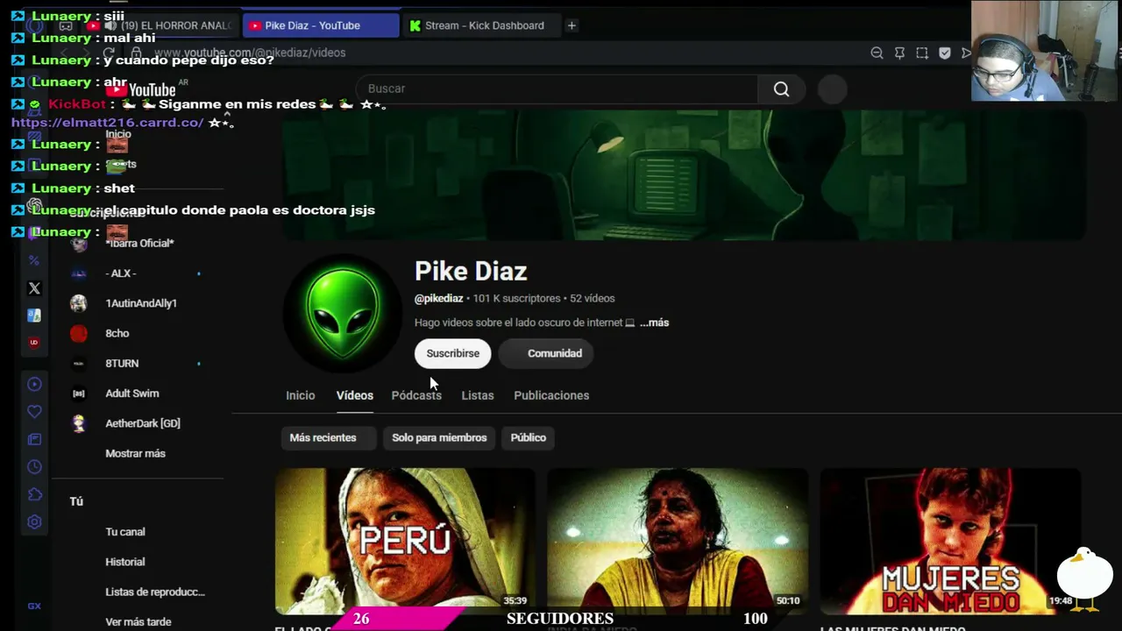
Task: Open the extensions cube icon in sidebar
Action: click(x=34, y=494)
